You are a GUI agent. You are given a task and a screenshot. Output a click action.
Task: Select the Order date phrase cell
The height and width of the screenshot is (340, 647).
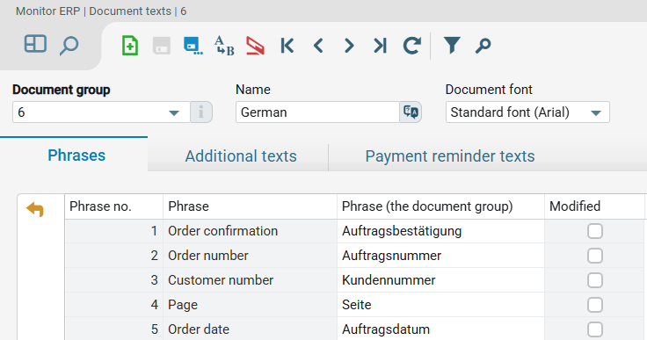pyautogui.click(x=250, y=329)
